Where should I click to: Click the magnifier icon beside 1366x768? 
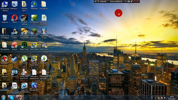98,1
